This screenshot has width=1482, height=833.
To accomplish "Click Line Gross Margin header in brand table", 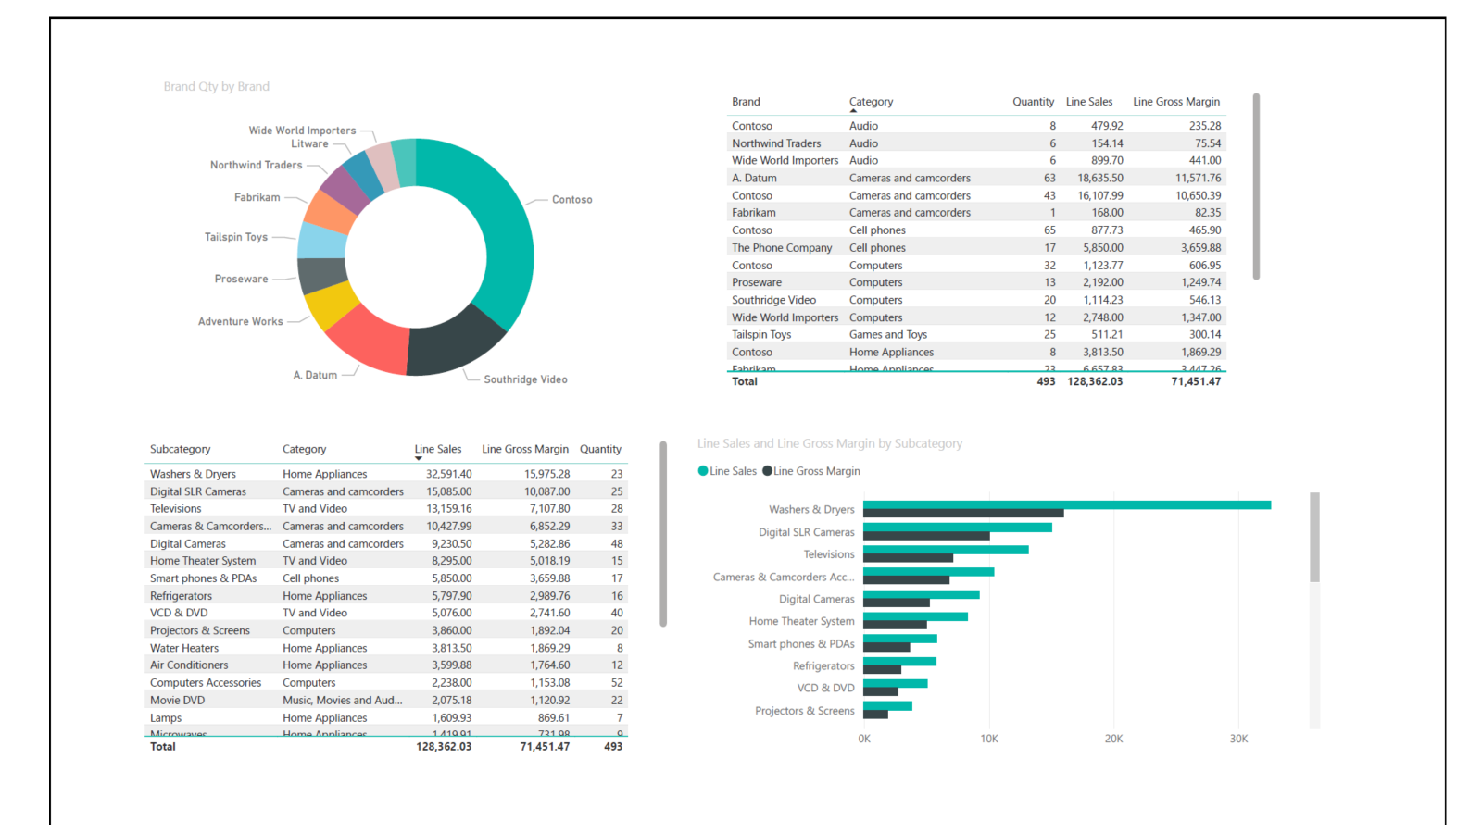I will click(x=1176, y=102).
